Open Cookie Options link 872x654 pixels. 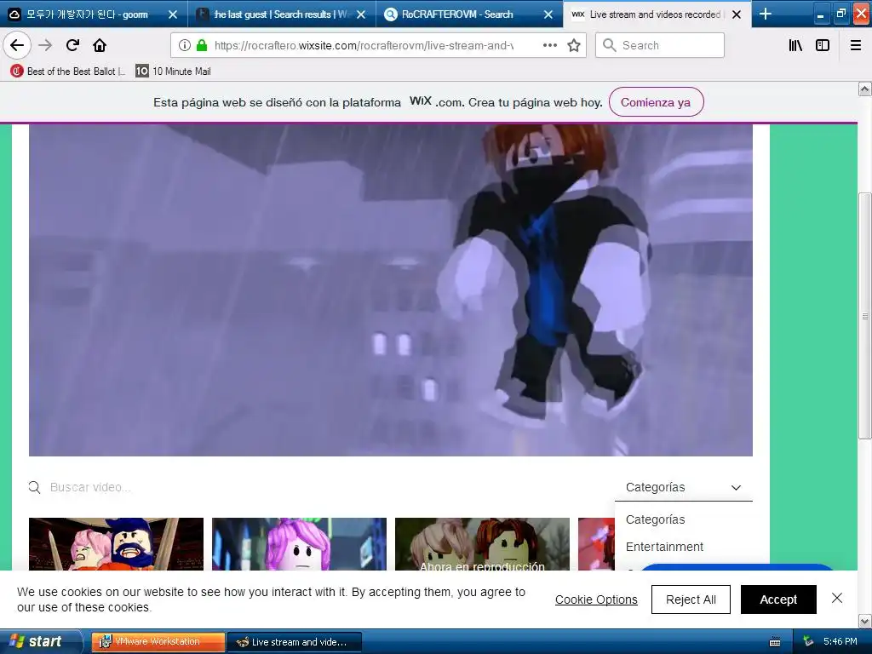point(596,599)
